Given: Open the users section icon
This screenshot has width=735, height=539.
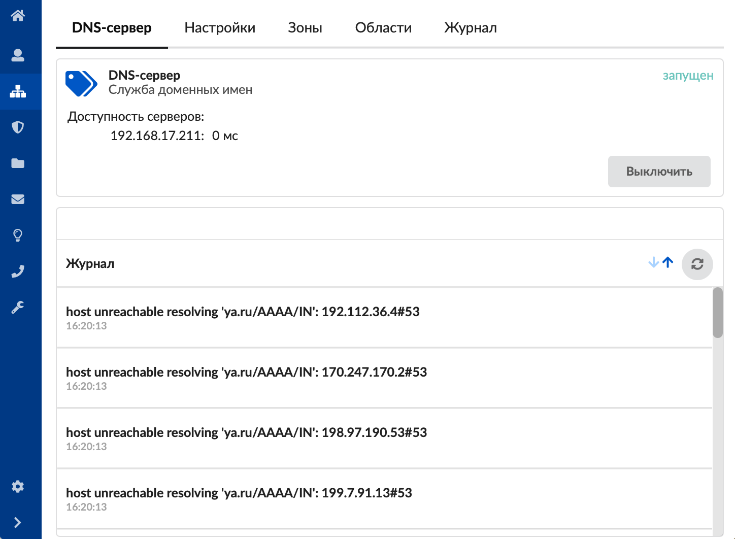Looking at the screenshot, I should 18,55.
